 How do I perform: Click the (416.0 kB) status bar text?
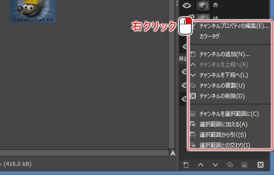[x=17, y=164]
